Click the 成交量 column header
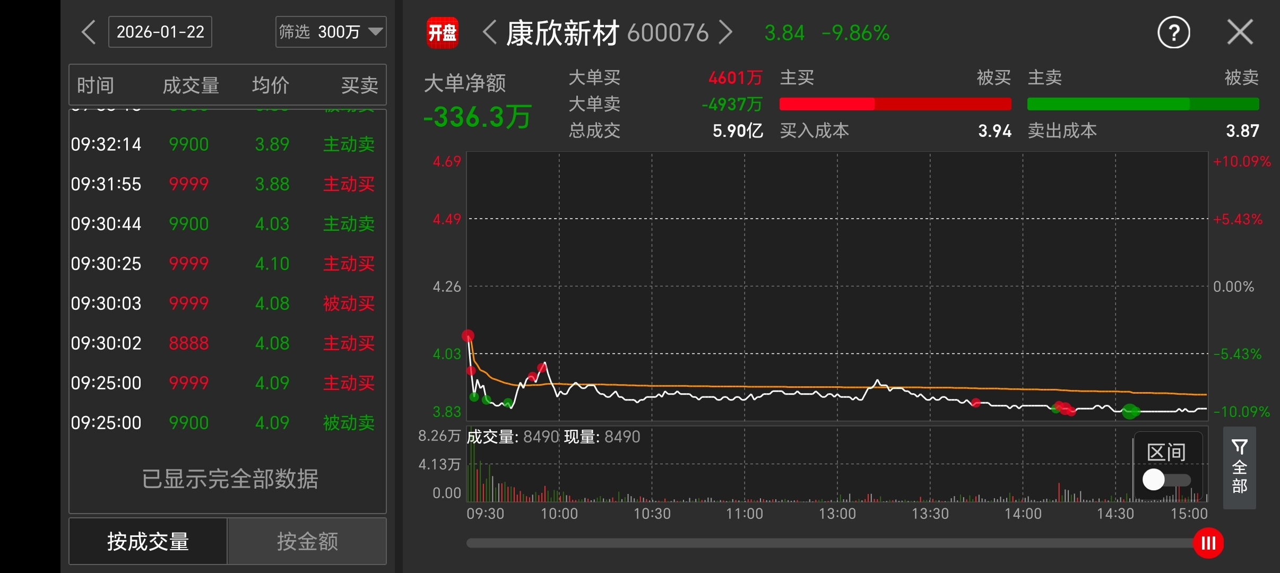The image size is (1280, 573). pyautogui.click(x=191, y=85)
